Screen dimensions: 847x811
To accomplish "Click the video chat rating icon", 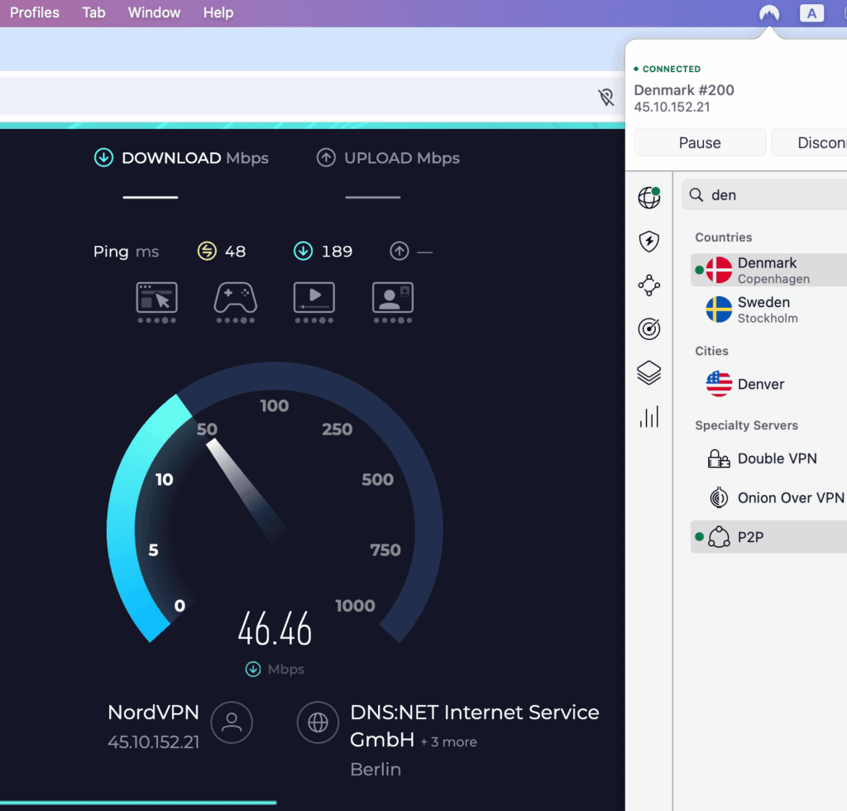I will (x=392, y=298).
